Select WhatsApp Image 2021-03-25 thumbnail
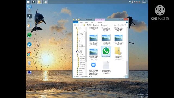The image size is (174, 98). coord(94,54)
